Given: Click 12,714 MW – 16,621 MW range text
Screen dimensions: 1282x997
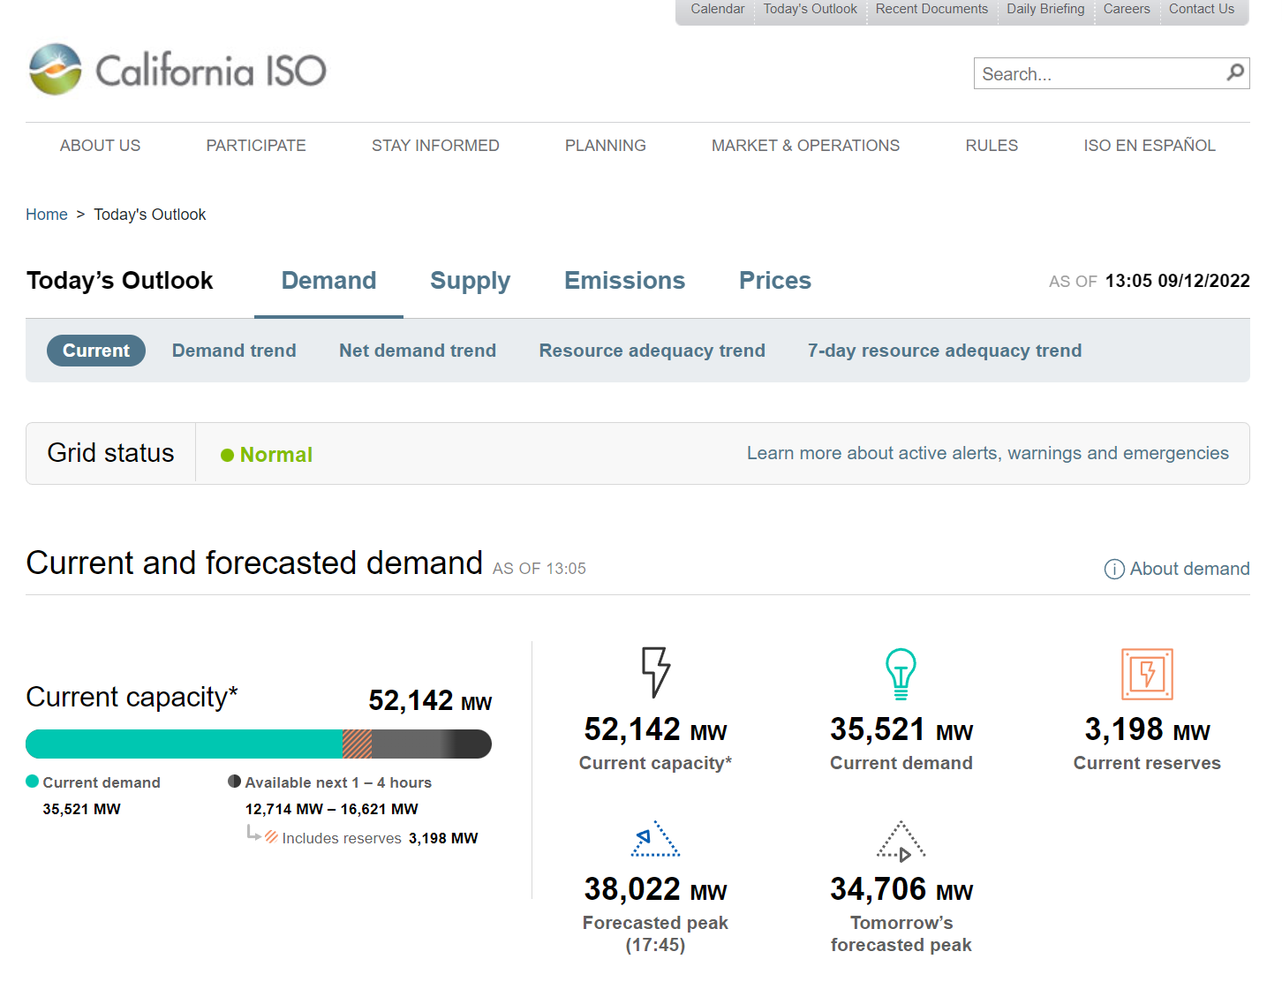Looking at the screenshot, I should click(x=332, y=809).
